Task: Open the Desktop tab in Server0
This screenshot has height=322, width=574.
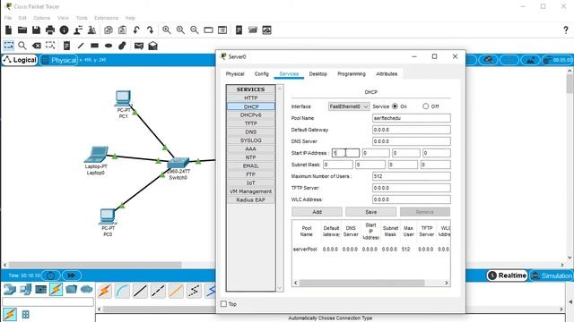Action: (317, 73)
